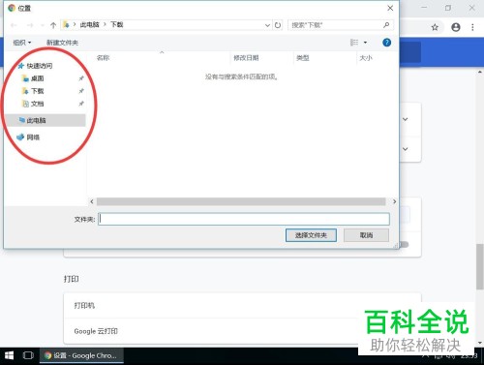Click the 文件夹 name input field

point(244,219)
